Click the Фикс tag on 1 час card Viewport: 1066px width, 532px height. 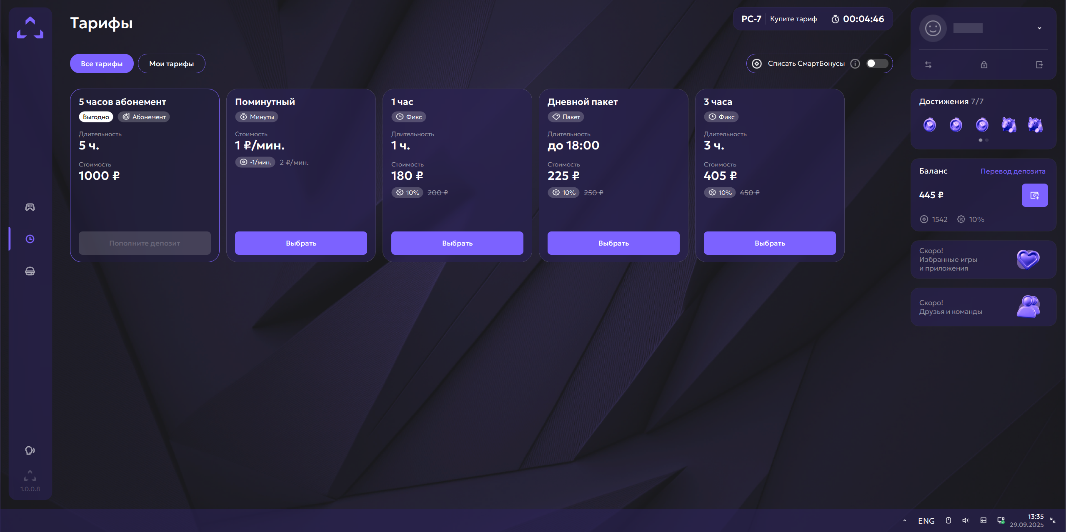[409, 117]
